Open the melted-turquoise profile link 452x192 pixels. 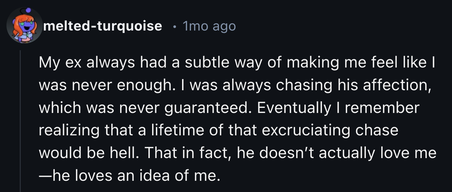tap(102, 26)
